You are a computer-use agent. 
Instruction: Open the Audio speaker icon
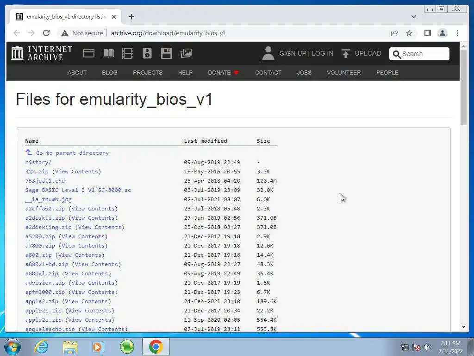pyautogui.click(x=147, y=53)
